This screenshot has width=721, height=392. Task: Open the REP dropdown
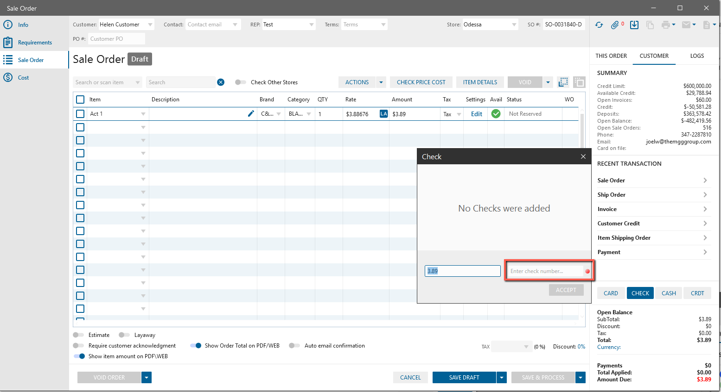click(x=312, y=25)
